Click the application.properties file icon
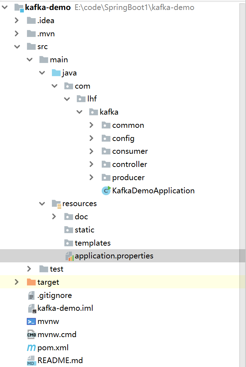 (x=69, y=256)
